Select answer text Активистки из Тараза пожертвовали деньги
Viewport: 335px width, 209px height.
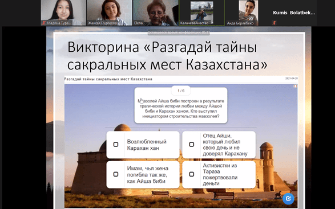[220, 174]
